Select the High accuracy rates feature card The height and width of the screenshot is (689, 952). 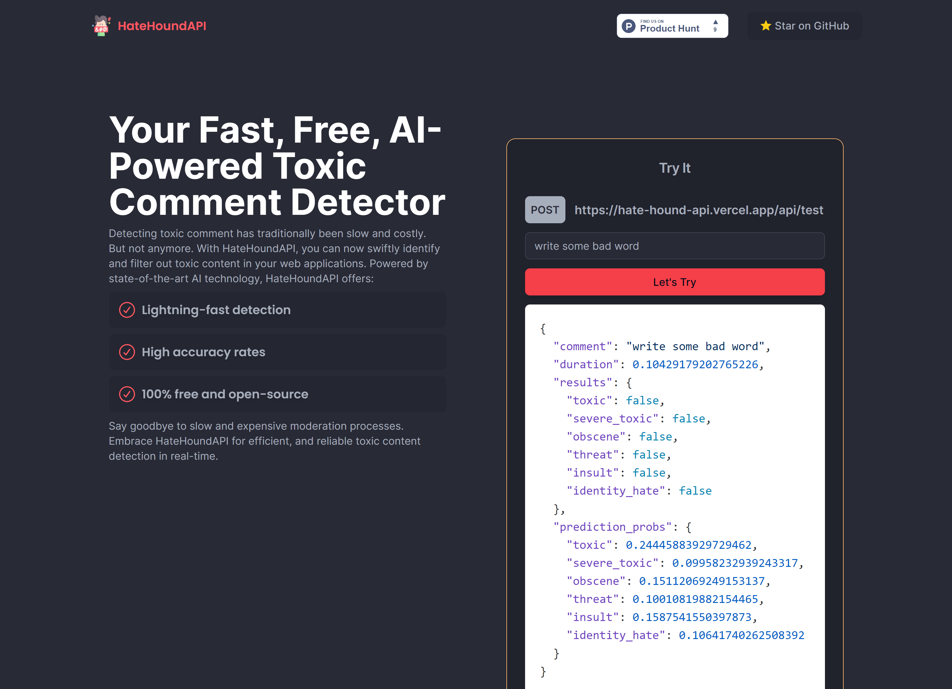(277, 352)
